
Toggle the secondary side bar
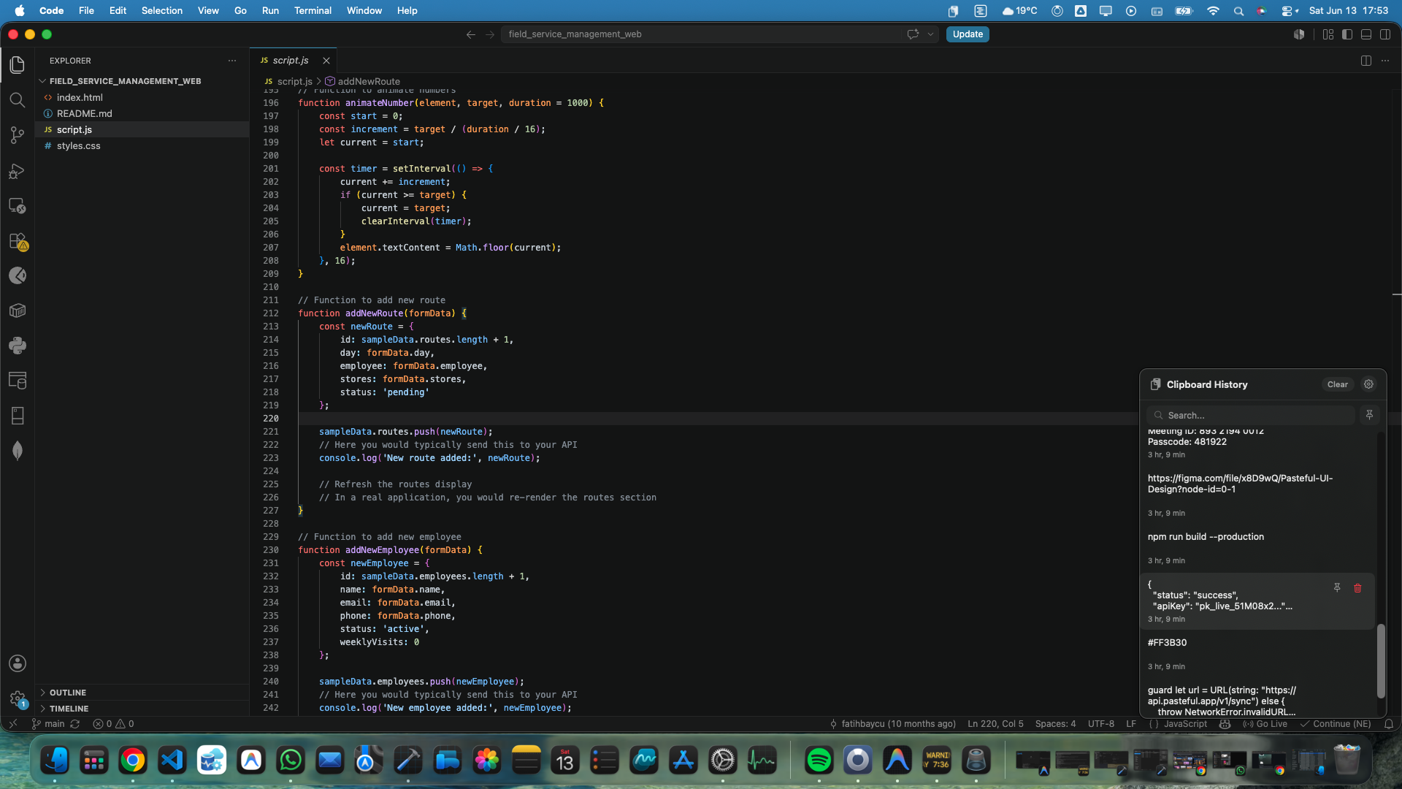(1385, 34)
